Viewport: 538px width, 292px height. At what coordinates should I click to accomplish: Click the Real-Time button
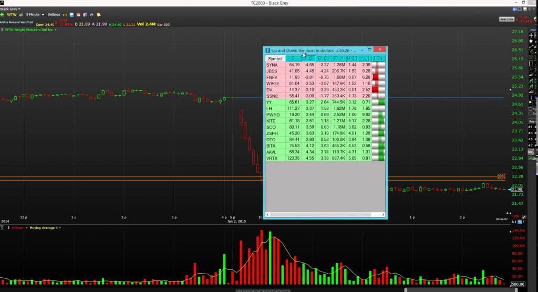click(x=507, y=19)
